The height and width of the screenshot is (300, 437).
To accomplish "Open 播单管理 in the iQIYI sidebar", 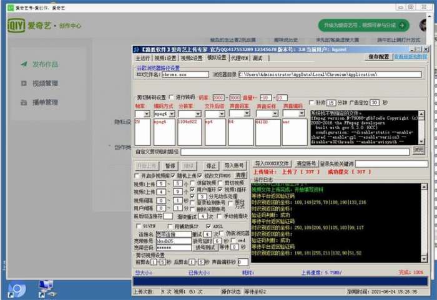I will click(45, 102).
